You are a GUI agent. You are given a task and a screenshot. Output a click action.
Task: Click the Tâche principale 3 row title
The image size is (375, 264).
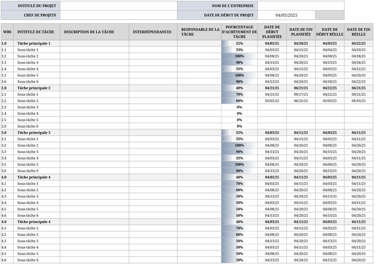tap(34, 132)
